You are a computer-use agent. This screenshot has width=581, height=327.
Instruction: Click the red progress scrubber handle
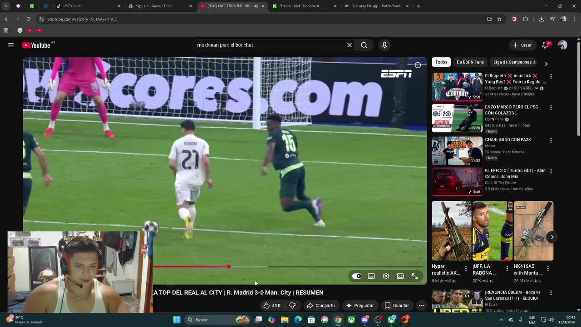click(x=229, y=267)
